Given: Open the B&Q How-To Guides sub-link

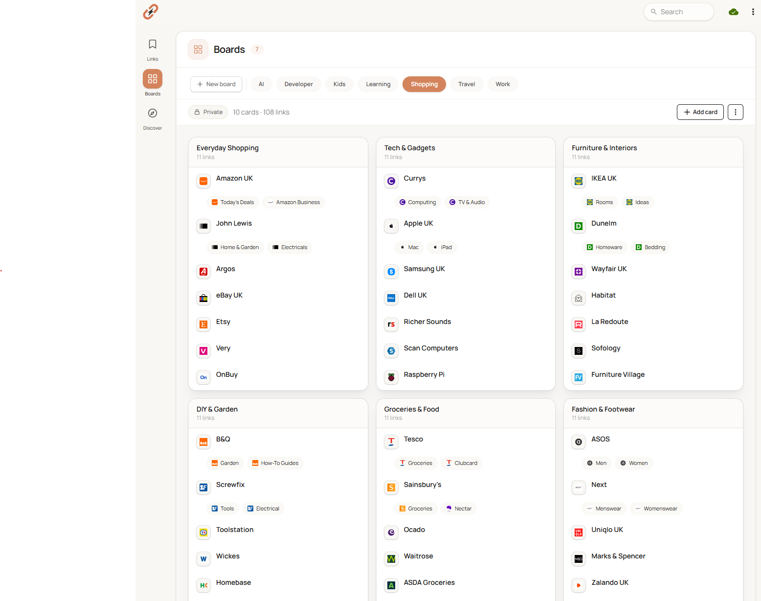Looking at the screenshot, I should point(275,463).
